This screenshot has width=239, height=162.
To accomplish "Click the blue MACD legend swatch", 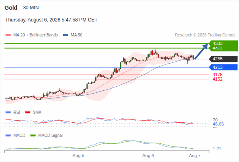I will (x=8, y=136).
